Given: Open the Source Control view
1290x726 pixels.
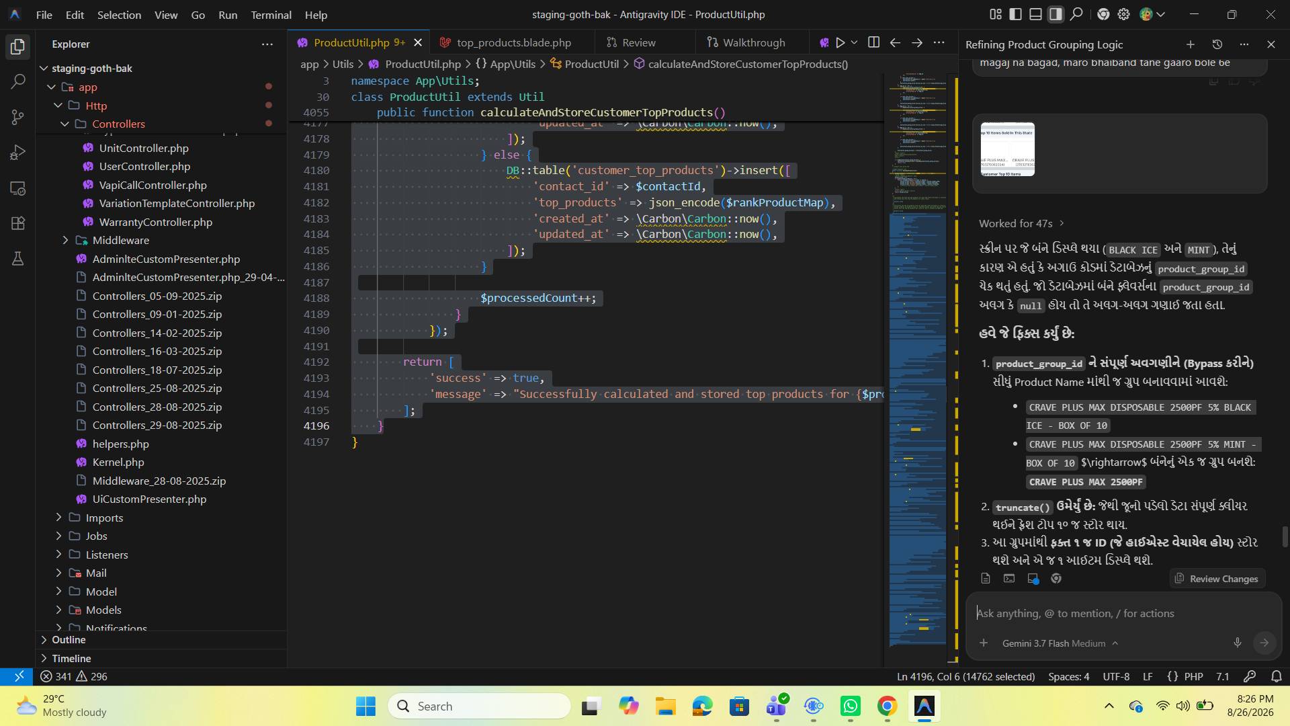Looking at the screenshot, I should 18,117.
